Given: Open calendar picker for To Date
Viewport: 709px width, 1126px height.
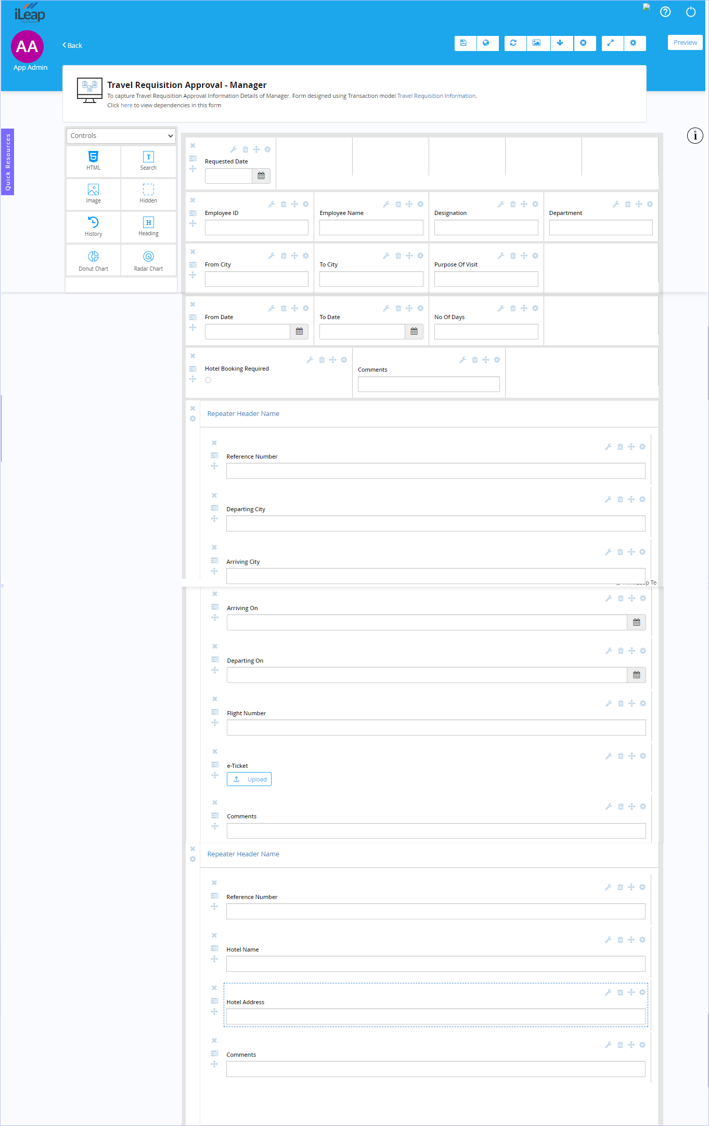Looking at the screenshot, I should (414, 332).
